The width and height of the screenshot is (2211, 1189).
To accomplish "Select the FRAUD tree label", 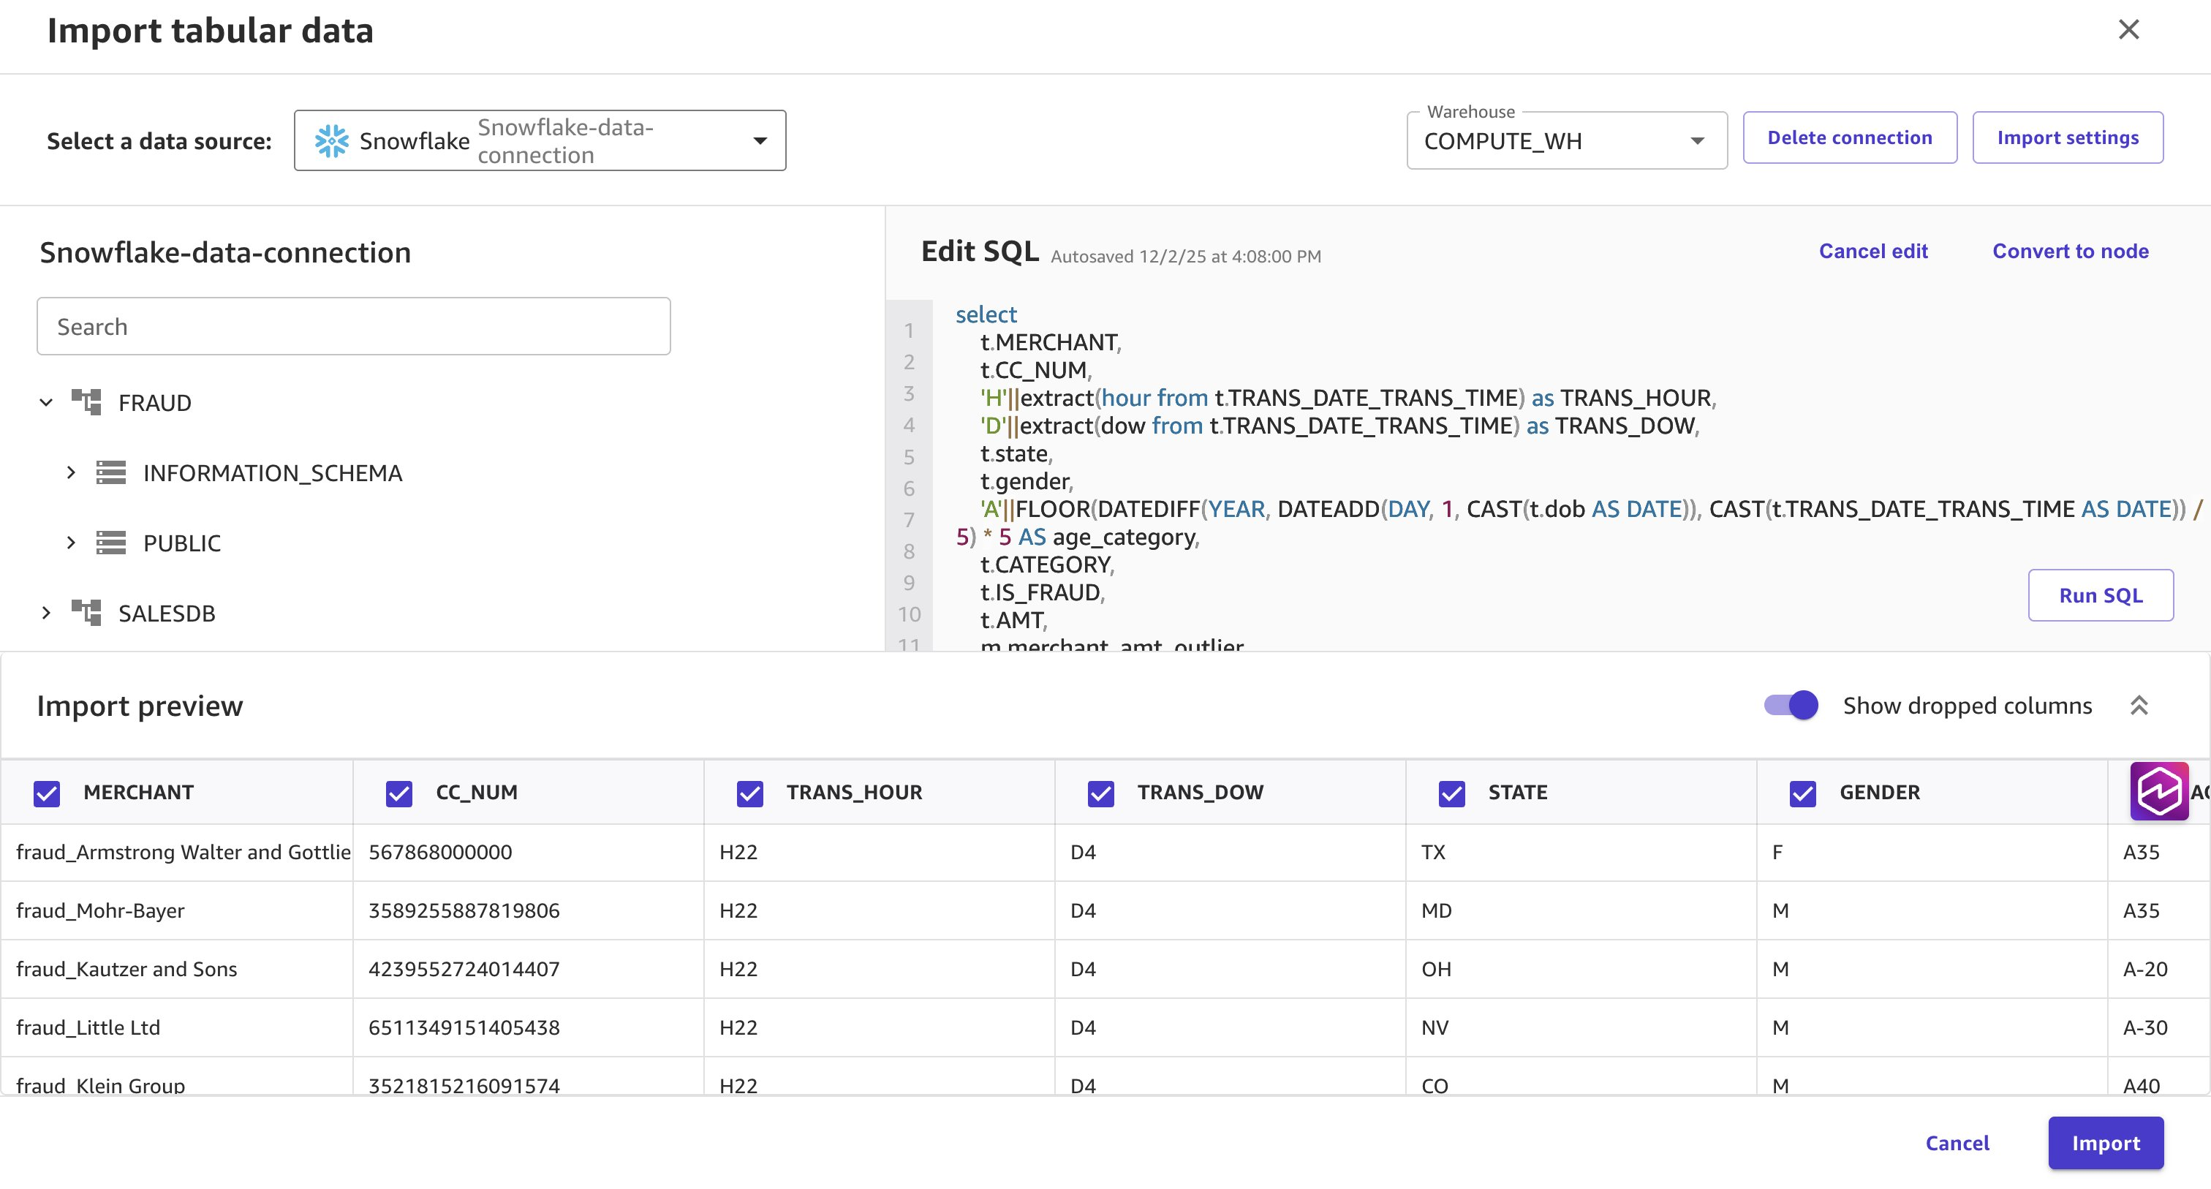I will click(154, 403).
